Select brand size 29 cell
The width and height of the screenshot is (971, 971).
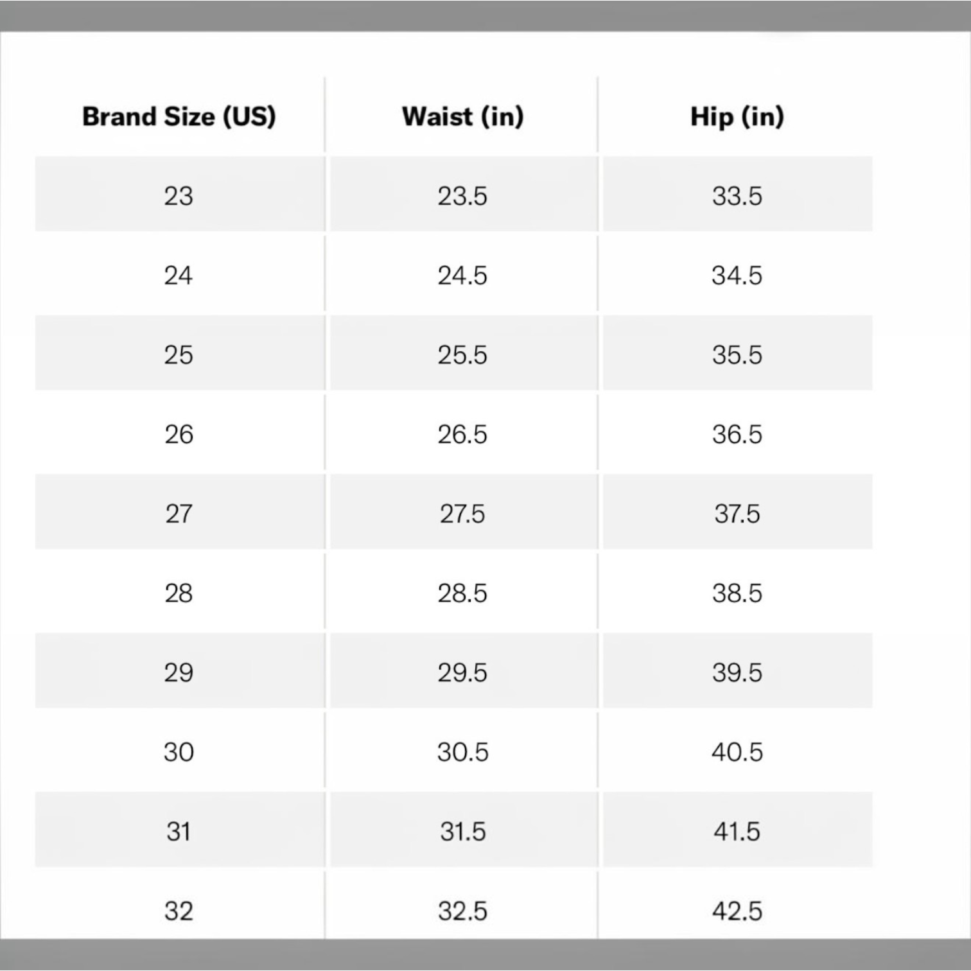180,670
